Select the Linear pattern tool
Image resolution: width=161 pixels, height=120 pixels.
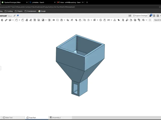click(x=43, y=20)
